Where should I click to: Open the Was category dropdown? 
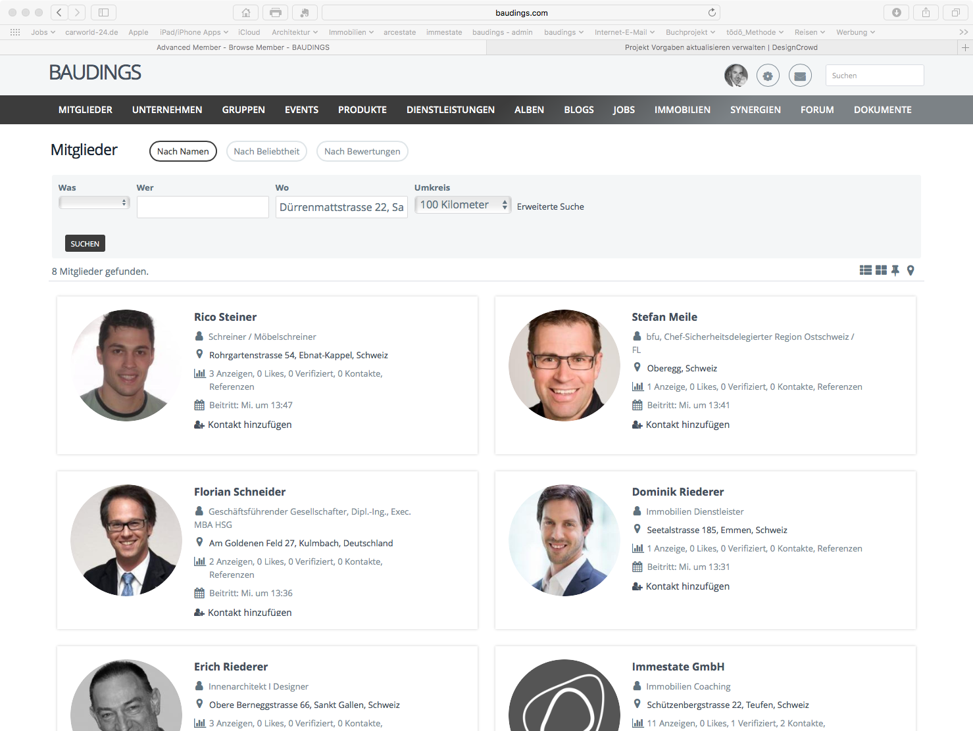coord(94,202)
